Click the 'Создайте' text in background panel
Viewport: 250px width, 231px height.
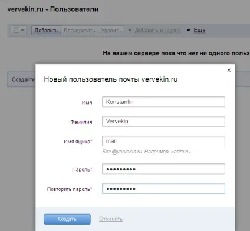pos(23,79)
